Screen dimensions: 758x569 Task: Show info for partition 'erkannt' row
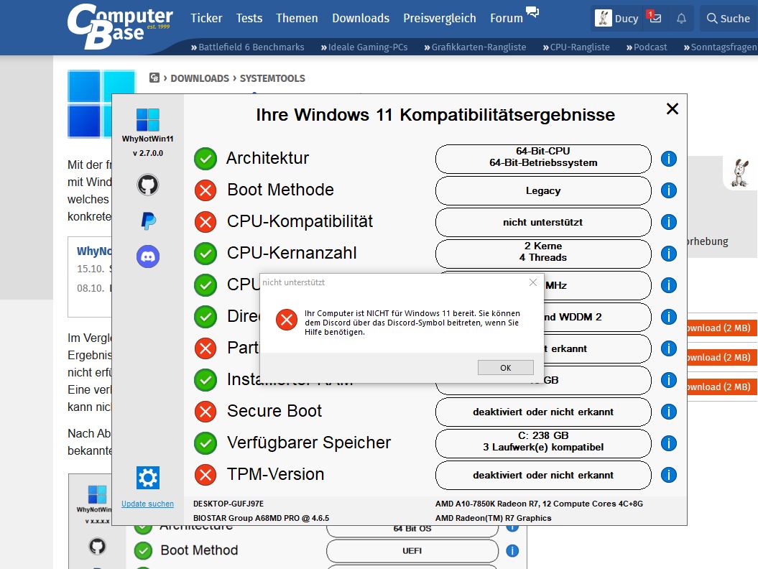click(669, 348)
